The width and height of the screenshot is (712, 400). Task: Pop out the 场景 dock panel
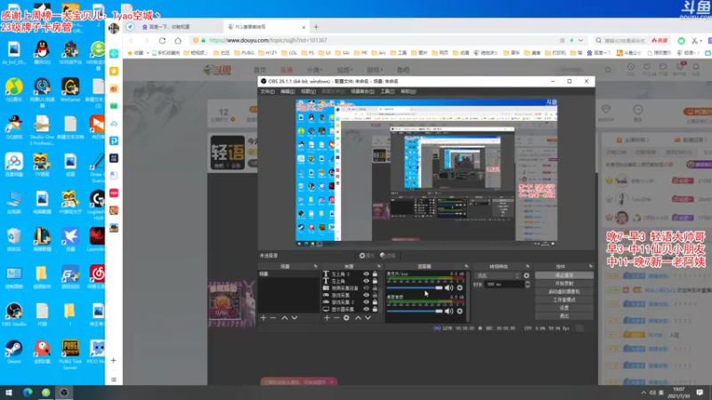(316, 266)
